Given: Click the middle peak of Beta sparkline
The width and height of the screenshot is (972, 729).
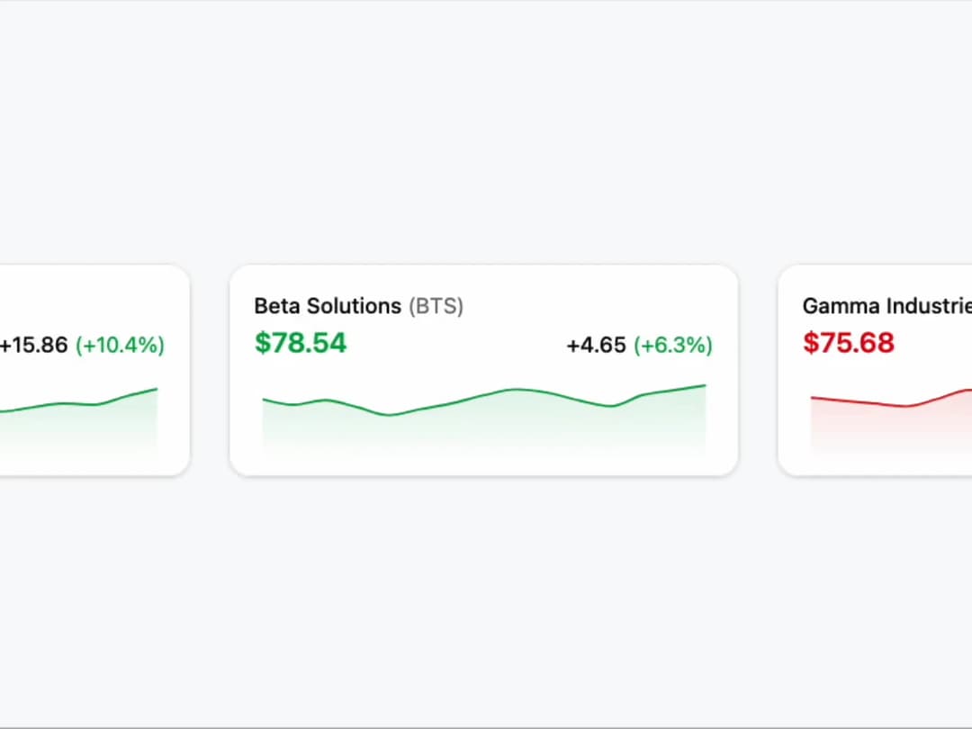Looking at the screenshot, I should pos(516,390).
